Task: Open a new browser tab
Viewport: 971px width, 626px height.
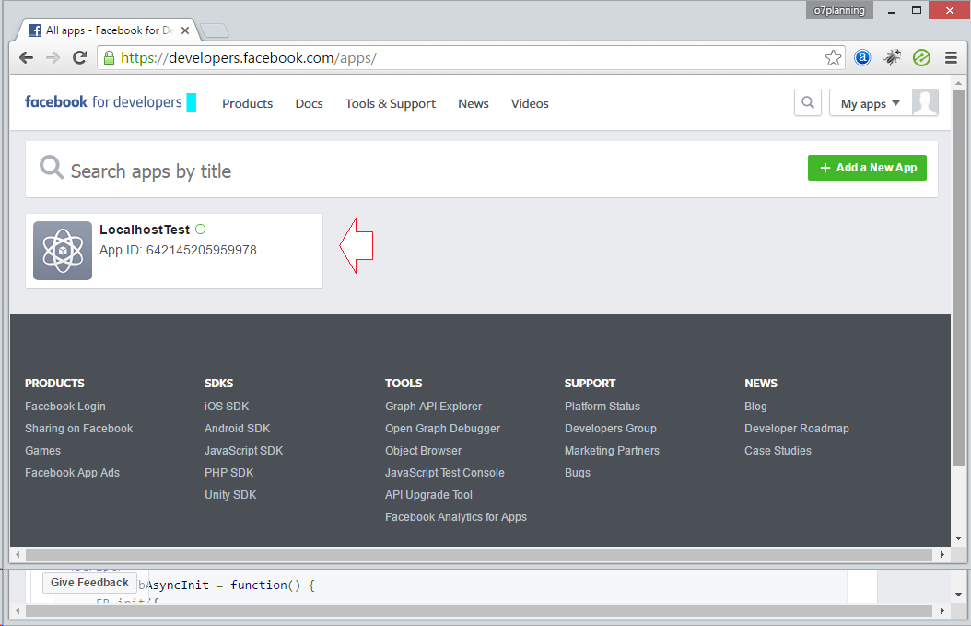Action: click(x=215, y=30)
